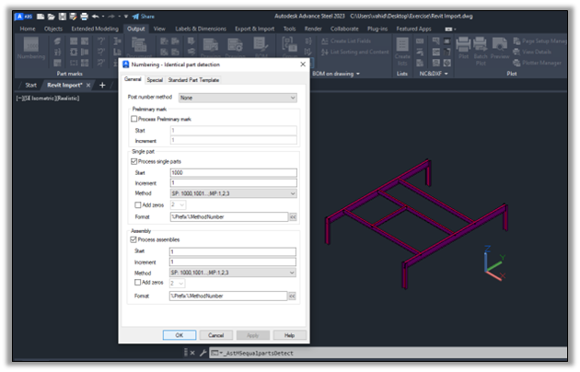Image resolution: width=580 pixels, height=372 pixels.
Task: Click OK in the Numbering dialog
Action: coord(180,335)
